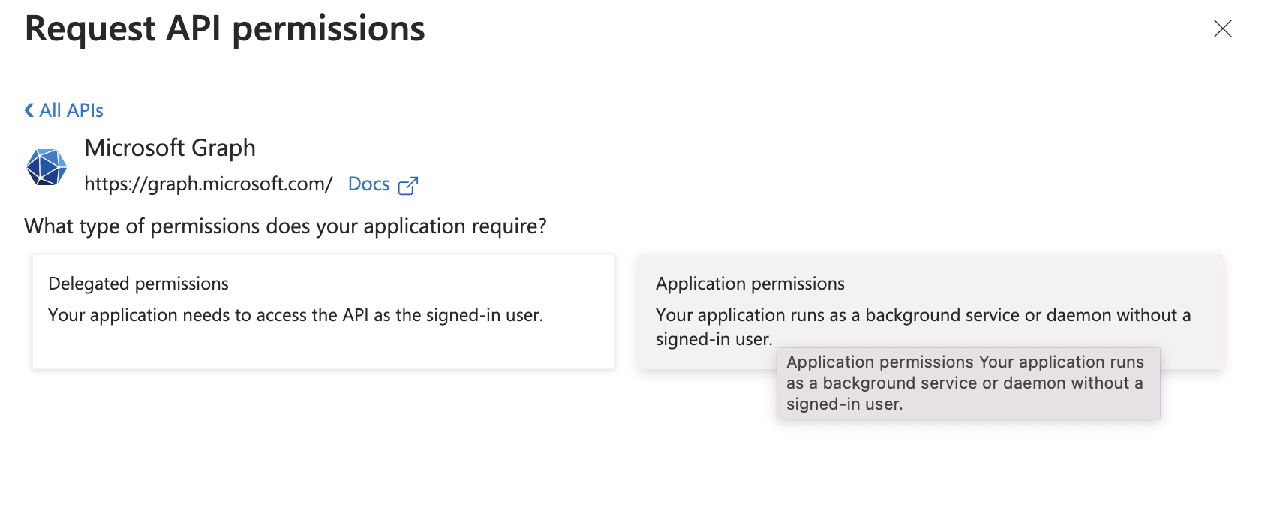The image size is (1268, 510).
Task: Close the Request API permissions panel
Action: pos(1222,28)
